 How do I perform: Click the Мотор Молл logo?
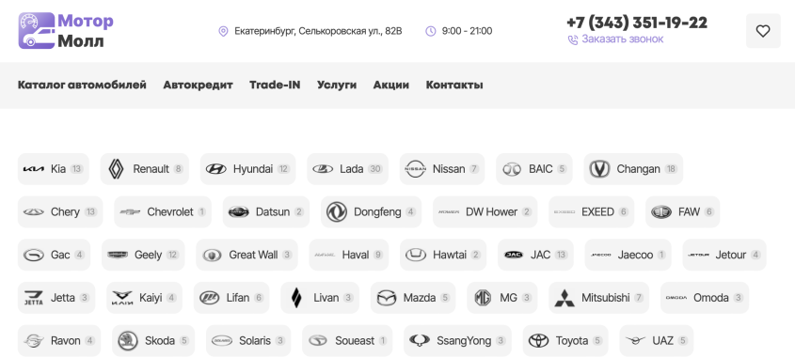(x=66, y=30)
